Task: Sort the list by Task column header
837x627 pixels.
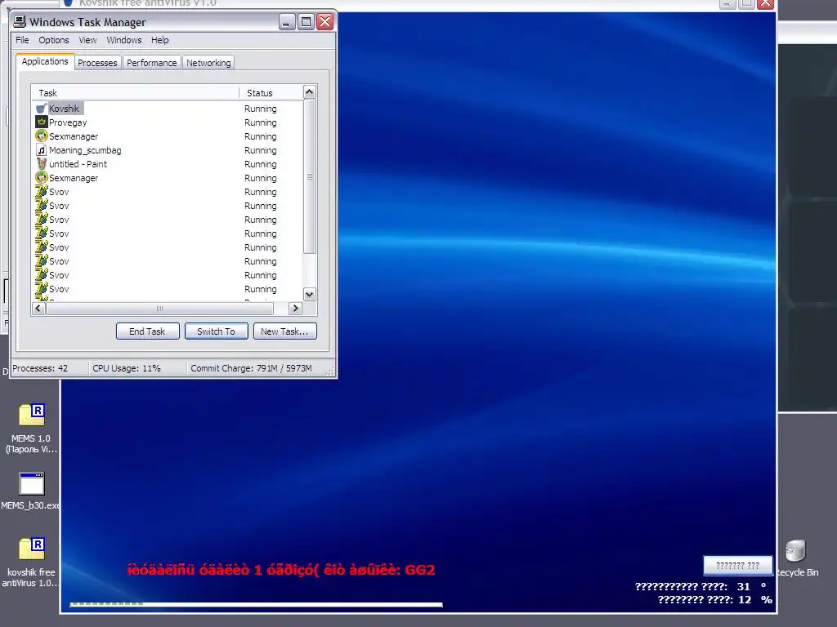Action: (x=135, y=93)
